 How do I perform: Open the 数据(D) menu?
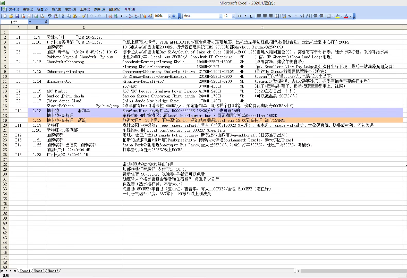pyautogui.click(x=99, y=9)
